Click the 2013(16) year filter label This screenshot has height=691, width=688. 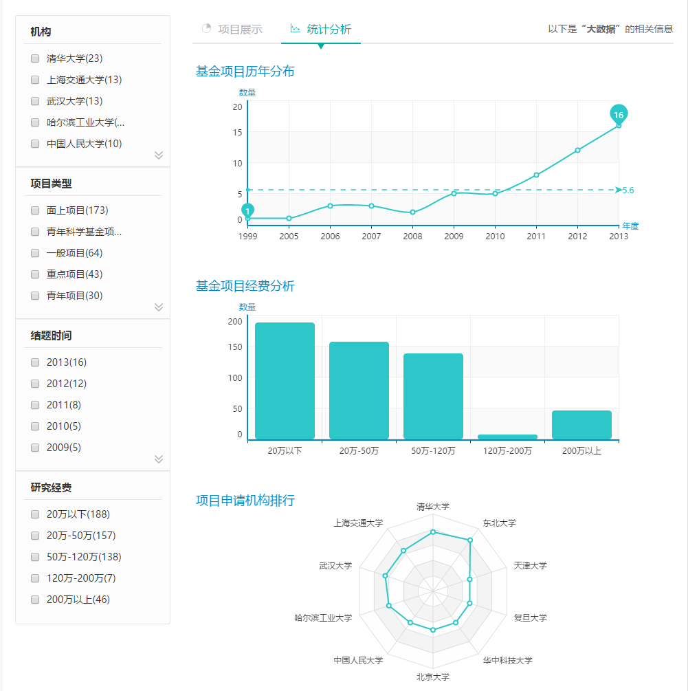67,362
